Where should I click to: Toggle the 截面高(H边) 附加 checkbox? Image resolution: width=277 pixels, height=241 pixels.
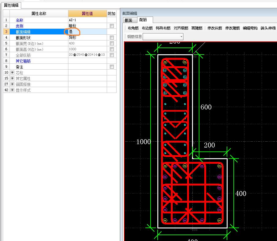[112, 49]
